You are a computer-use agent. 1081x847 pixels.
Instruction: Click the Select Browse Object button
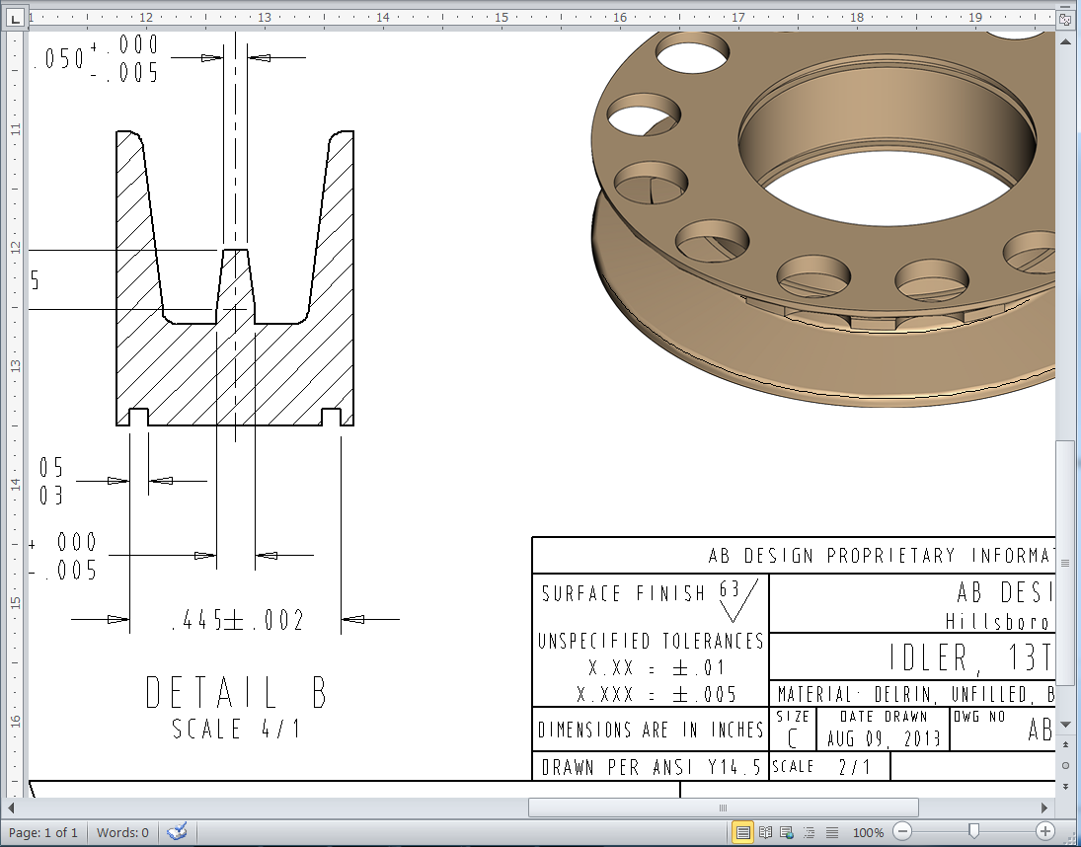point(1065,766)
